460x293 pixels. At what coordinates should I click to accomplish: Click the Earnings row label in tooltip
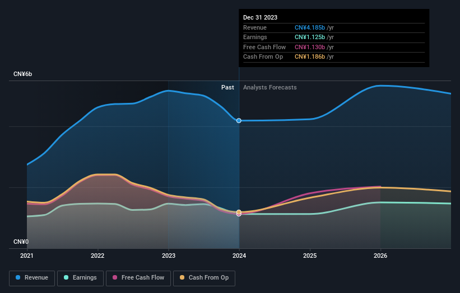point(255,37)
